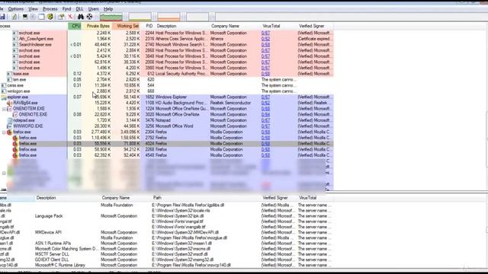Select 'ASN.1 Runtime APIs' DLL row
This screenshot has height=274, width=488.
pos(166,244)
